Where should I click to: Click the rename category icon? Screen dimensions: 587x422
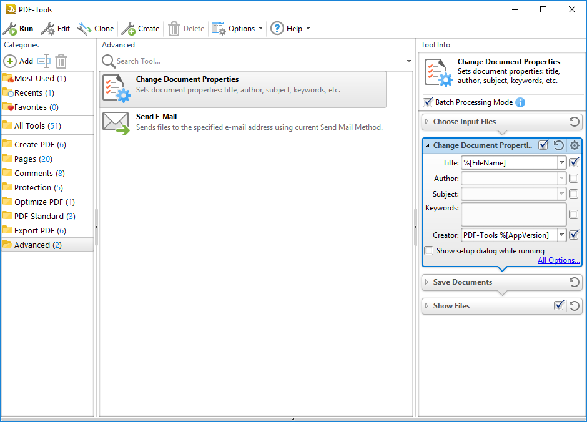(x=43, y=61)
